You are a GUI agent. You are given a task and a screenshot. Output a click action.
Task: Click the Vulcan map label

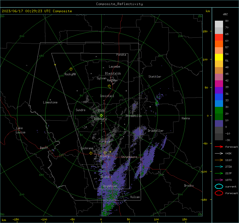click(x=135, y=197)
